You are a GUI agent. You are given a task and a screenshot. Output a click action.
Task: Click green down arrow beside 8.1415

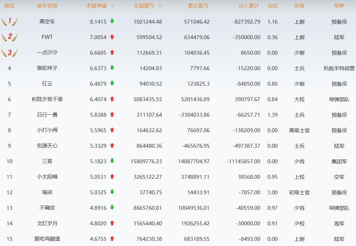112,21
